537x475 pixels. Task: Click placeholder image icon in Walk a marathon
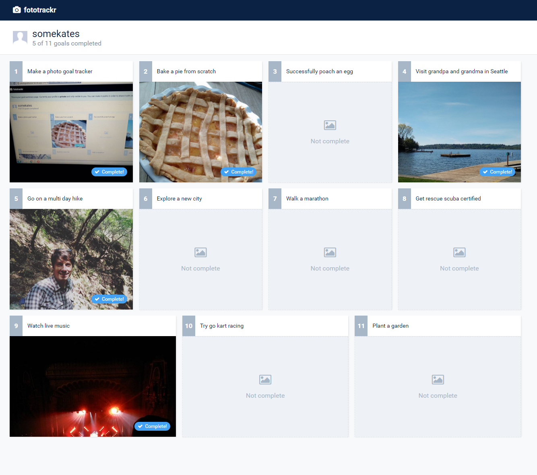pos(330,252)
